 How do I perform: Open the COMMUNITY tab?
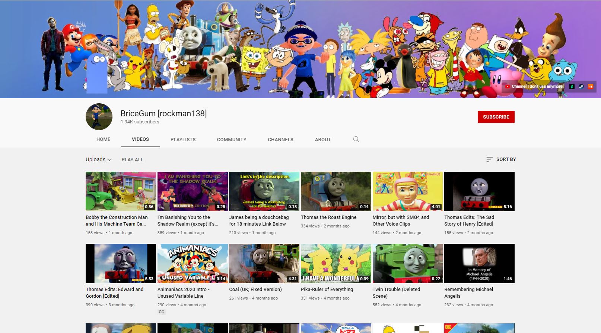232,140
